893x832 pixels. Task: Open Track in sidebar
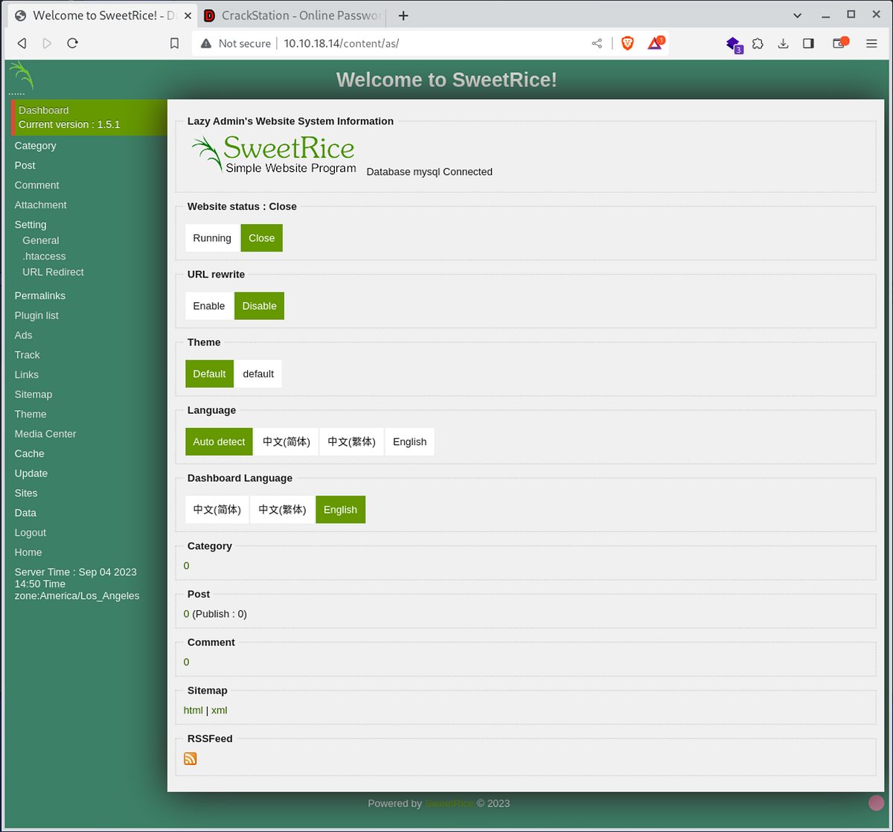[27, 355]
